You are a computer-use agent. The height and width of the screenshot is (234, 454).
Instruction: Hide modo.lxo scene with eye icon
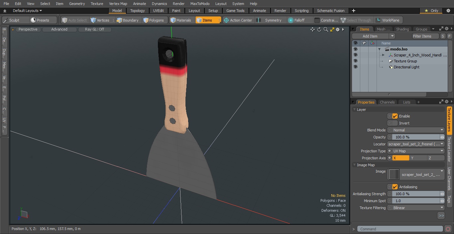click(355, 49)
